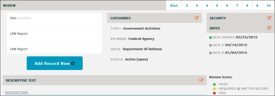Image resolution: width=275 pixels, height=96 pixels.
Task: Click the red FAIL legend icon
Action: point(214,93)
